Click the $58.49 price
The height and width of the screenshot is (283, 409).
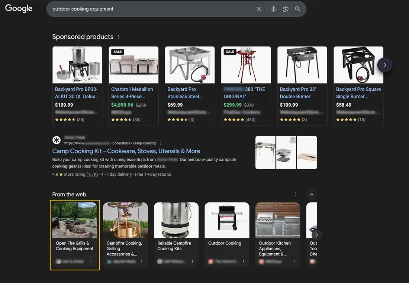point(344,105)
